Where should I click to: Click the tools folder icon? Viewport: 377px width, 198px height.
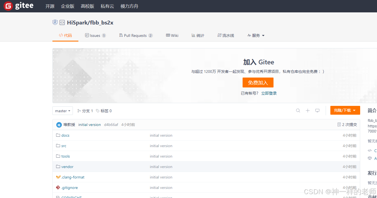(x=58, y=156)
